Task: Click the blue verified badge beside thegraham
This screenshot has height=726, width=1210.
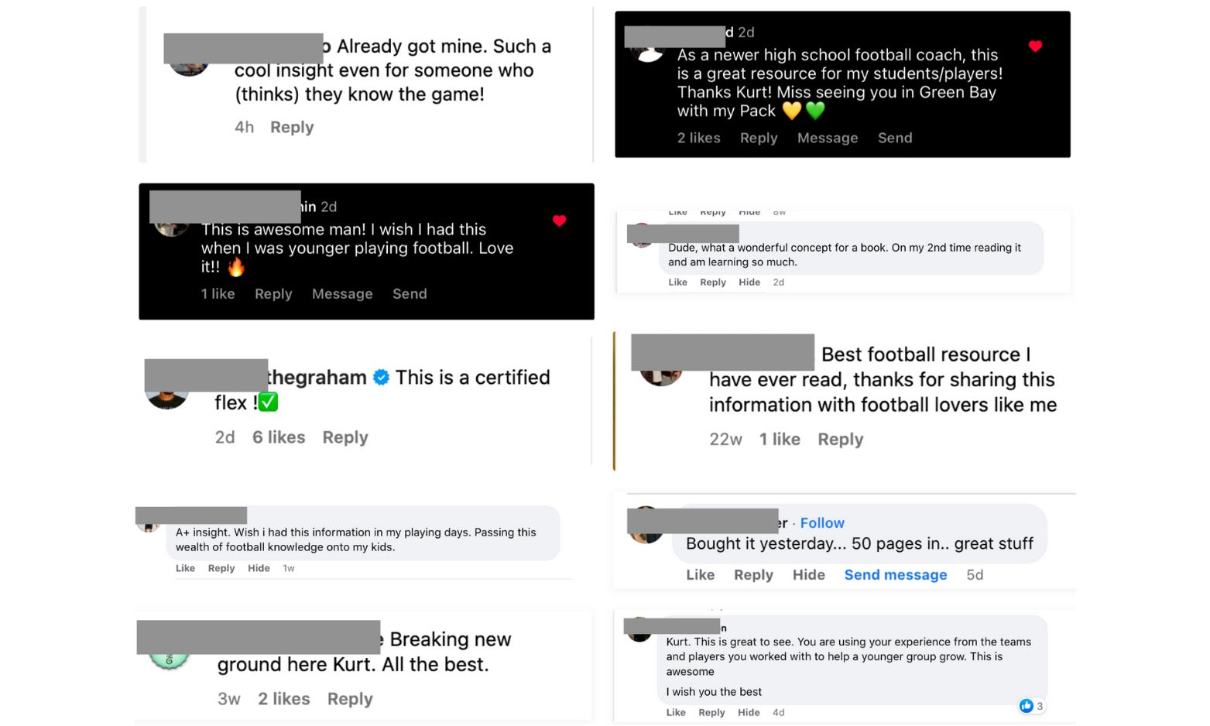Action: tap(381, 378)
